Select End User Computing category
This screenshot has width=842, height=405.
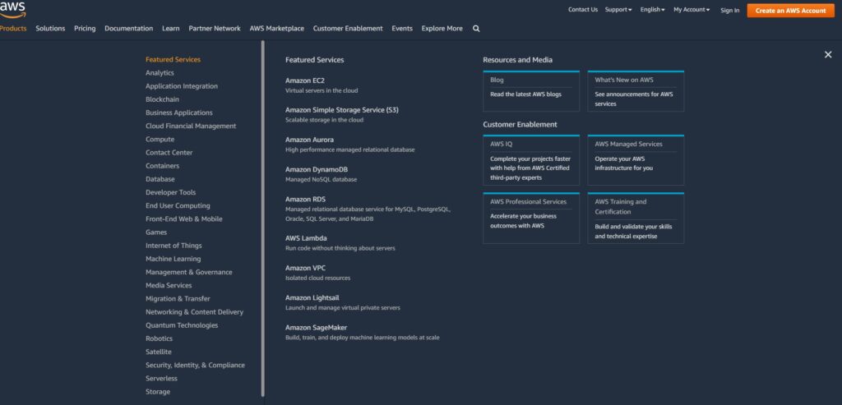coord(178,205)
